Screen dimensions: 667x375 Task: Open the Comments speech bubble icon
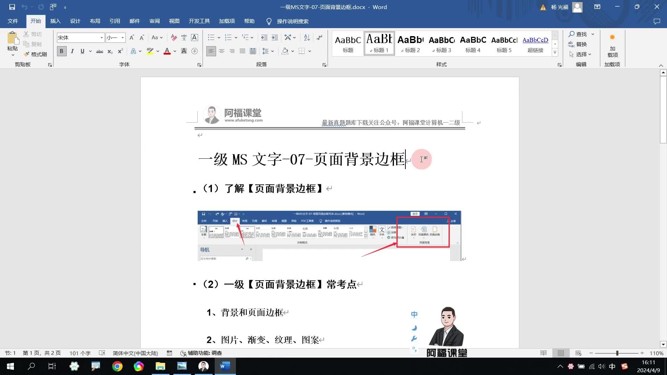point(657,21)
